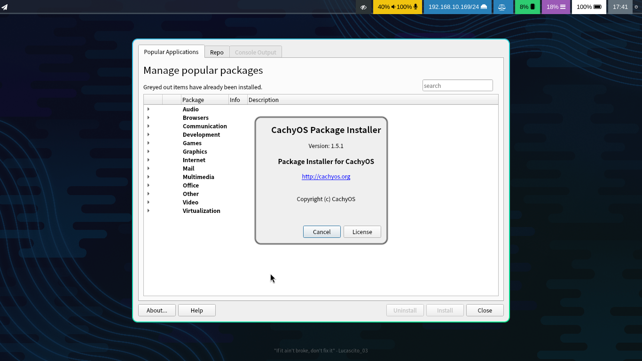The height and width of the screenshot is (361, 642).
Task: Click the crossed-out eye icon in top bar
Action: click(x=363, y=7)
